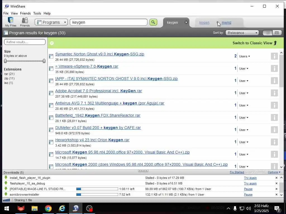
Task: Click the maximum size slider handle
Action: coord(44,61)
